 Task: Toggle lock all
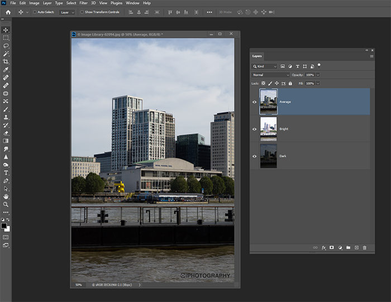tap(290, 83)
